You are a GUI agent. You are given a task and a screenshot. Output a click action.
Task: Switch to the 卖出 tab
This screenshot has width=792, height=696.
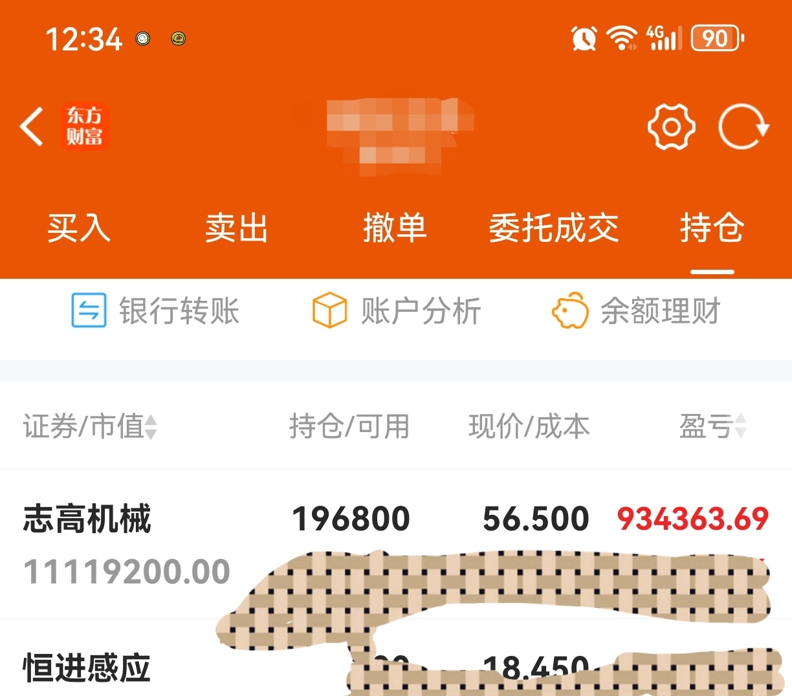237,228
